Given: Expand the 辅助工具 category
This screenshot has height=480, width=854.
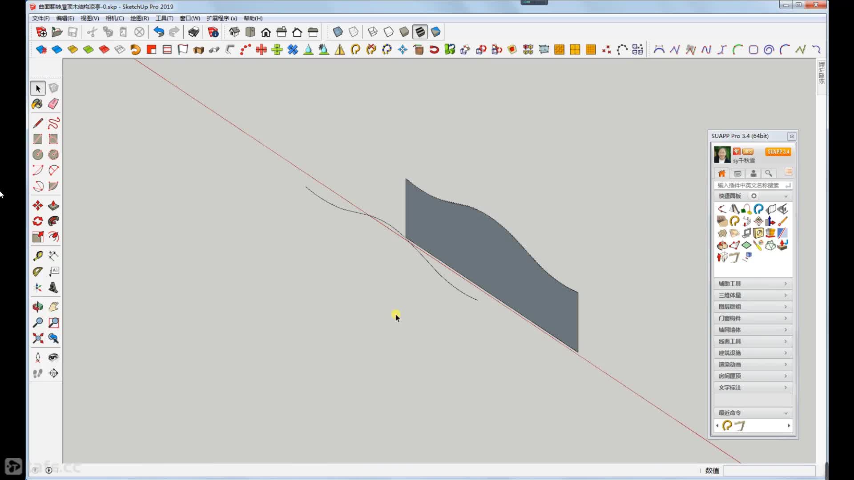Looking at the screenshot, I should tap(753, 284).
